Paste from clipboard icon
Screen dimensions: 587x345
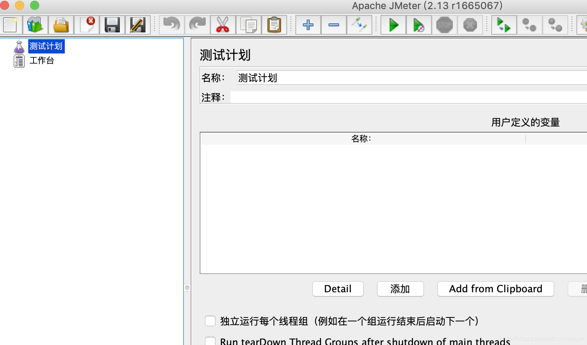[274, 25]
